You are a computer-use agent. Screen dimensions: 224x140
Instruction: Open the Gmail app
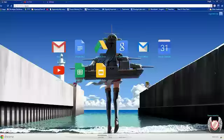[59, 47]
